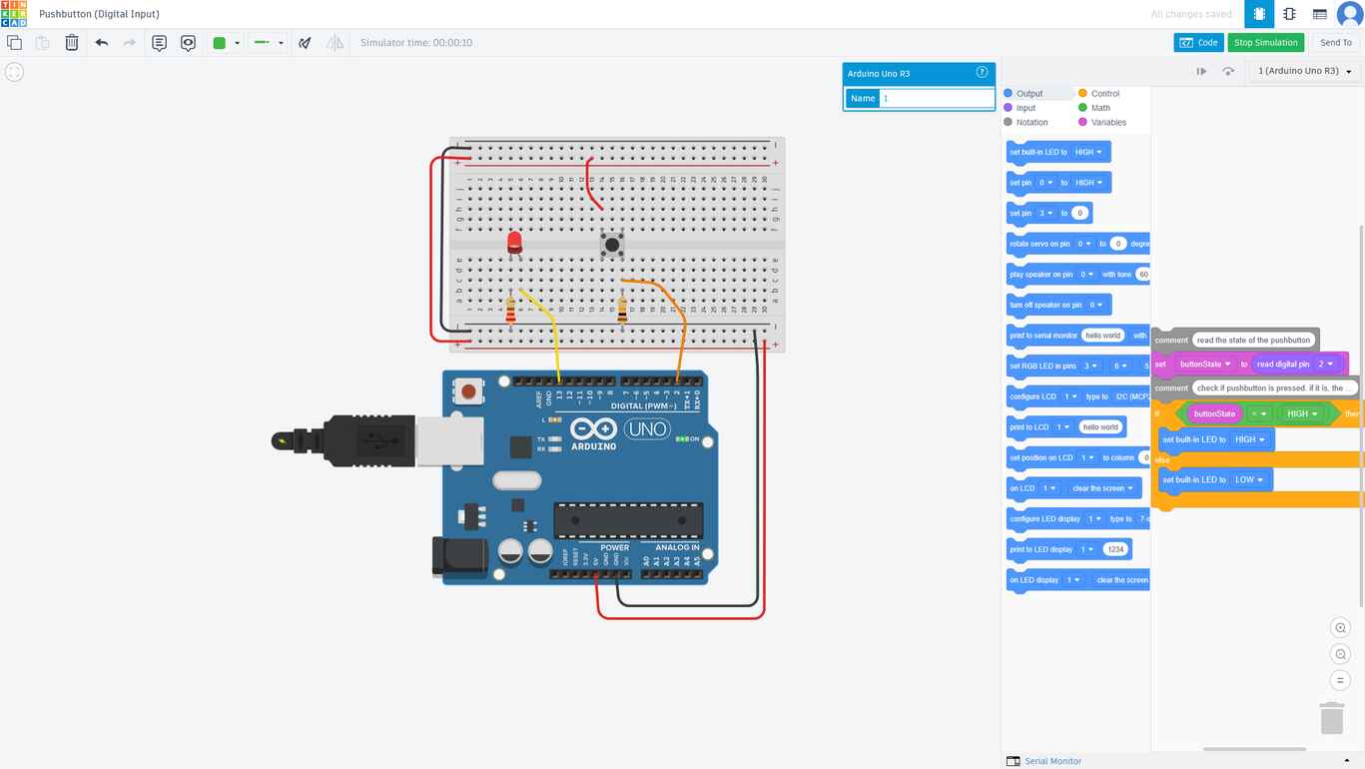Click the Arduino Name input field
1365x769 pixels.
(937, 98)
